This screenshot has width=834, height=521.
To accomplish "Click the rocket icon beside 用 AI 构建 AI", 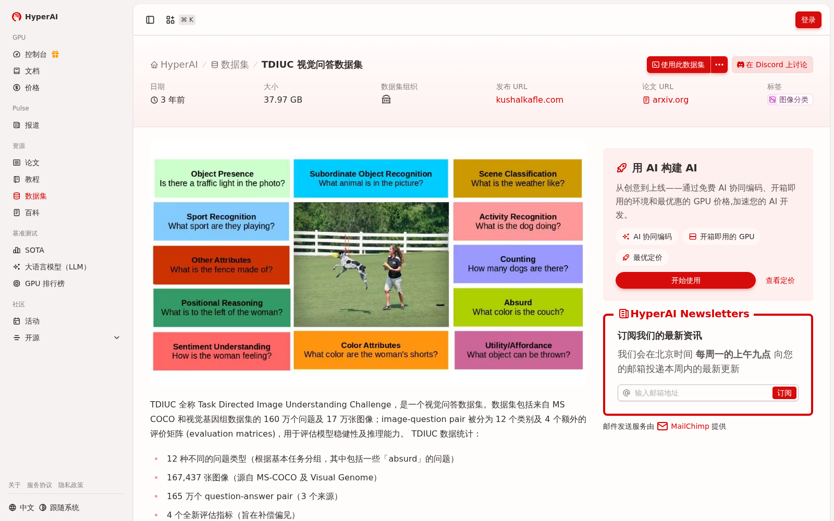I will click(x=621, y=168).
